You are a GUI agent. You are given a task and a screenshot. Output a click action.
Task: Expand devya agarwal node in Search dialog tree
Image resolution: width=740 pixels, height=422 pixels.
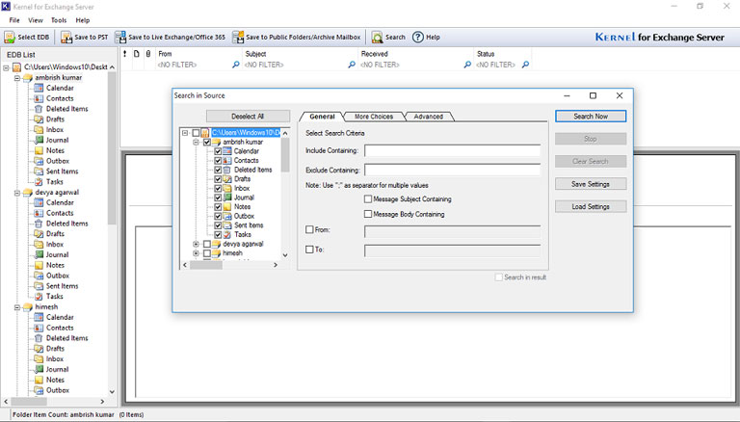pyautogui.click(x=196, y=244)
